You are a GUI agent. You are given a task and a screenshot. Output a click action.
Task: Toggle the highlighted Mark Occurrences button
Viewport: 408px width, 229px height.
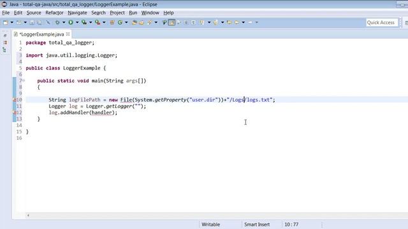[x=171, y=23]
